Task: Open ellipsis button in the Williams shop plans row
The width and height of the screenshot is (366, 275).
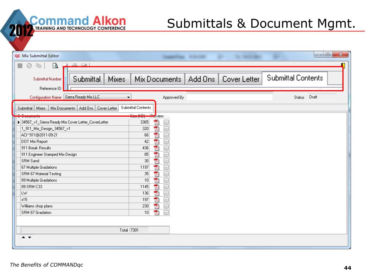Action: (166, 206)
